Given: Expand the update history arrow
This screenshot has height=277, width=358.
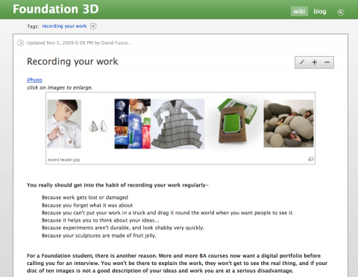Looking at the screenshot, I should point(21,43).
